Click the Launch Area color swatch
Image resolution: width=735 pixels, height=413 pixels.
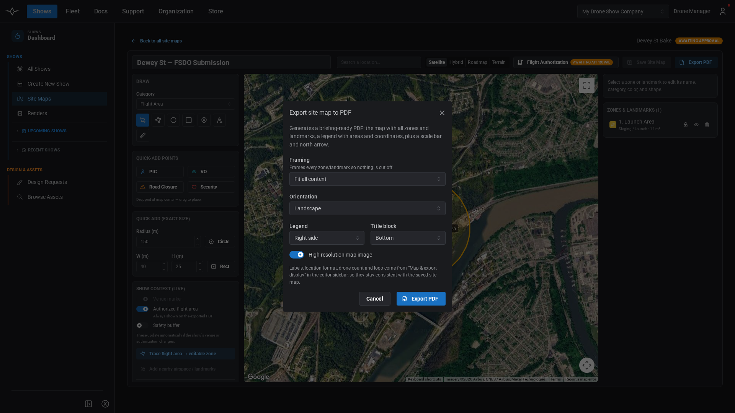613,125
